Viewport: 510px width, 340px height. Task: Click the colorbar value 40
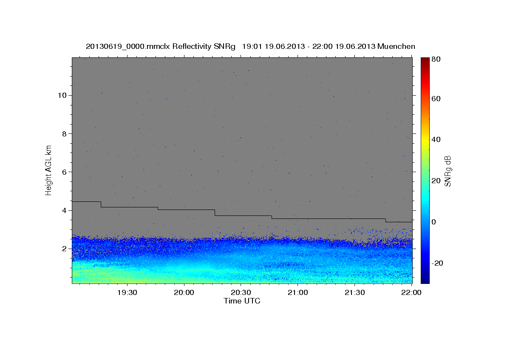(436, 139)
